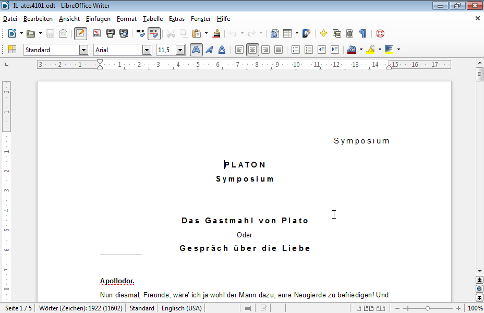Open the Einfügen menu
The width and height of the screenshot is (484, 313).
98,19
